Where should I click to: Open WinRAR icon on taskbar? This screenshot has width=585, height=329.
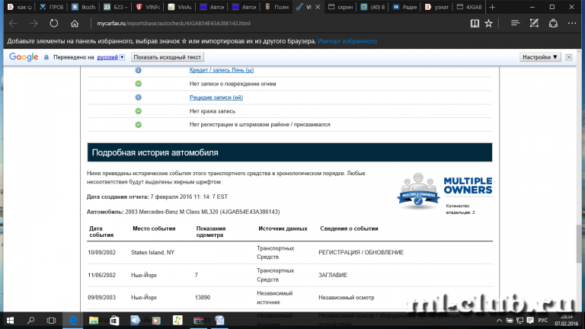[199, 321]
